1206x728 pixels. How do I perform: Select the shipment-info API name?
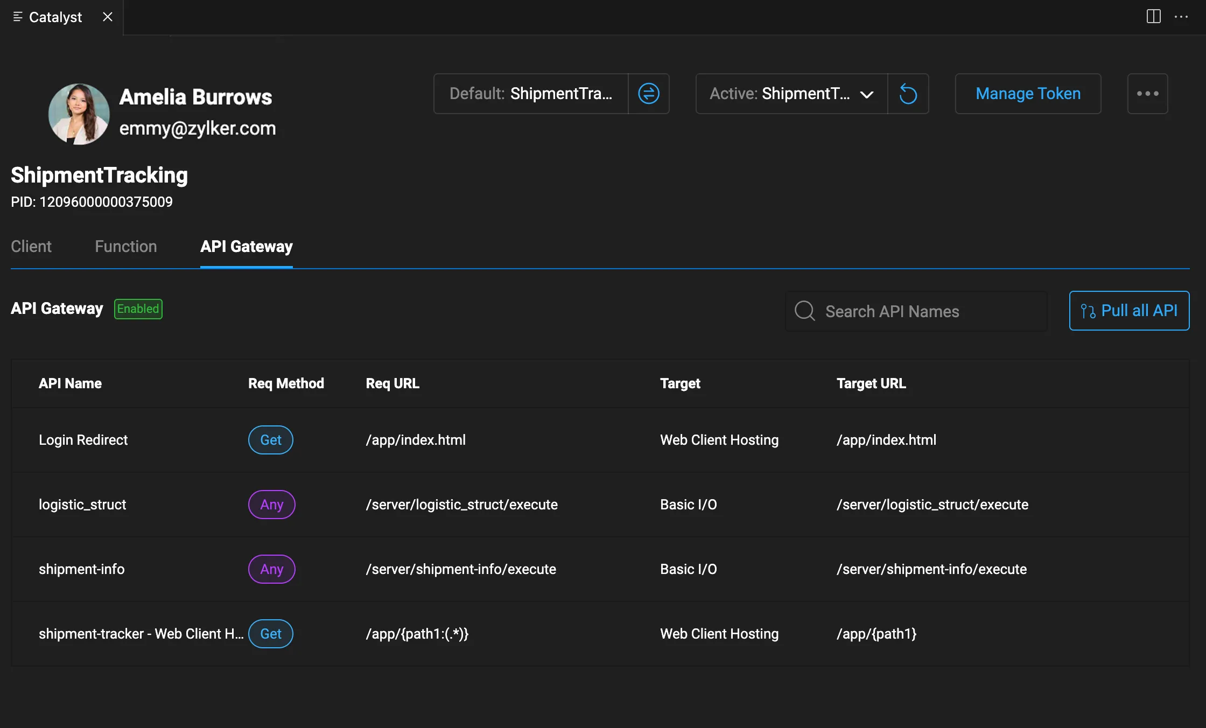tap(81, 569)
